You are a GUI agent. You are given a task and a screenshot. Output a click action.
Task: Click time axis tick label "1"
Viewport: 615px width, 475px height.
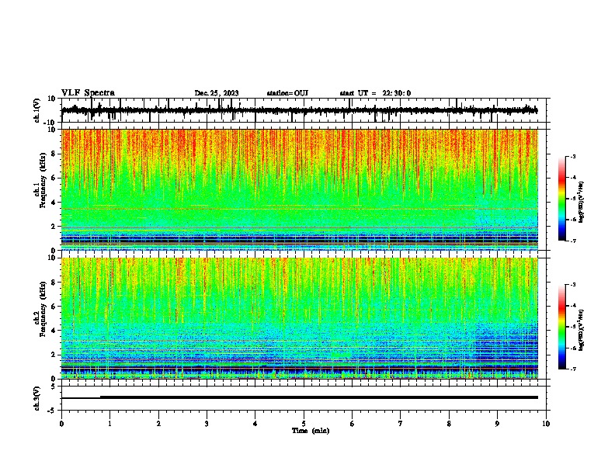[110, 424]
